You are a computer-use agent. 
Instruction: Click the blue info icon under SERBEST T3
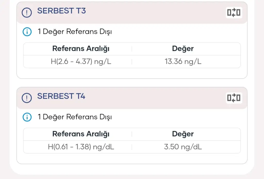[x=27, y=32]
